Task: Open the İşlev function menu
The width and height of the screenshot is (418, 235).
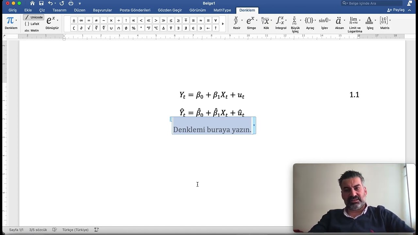Action: click(325, 23)
